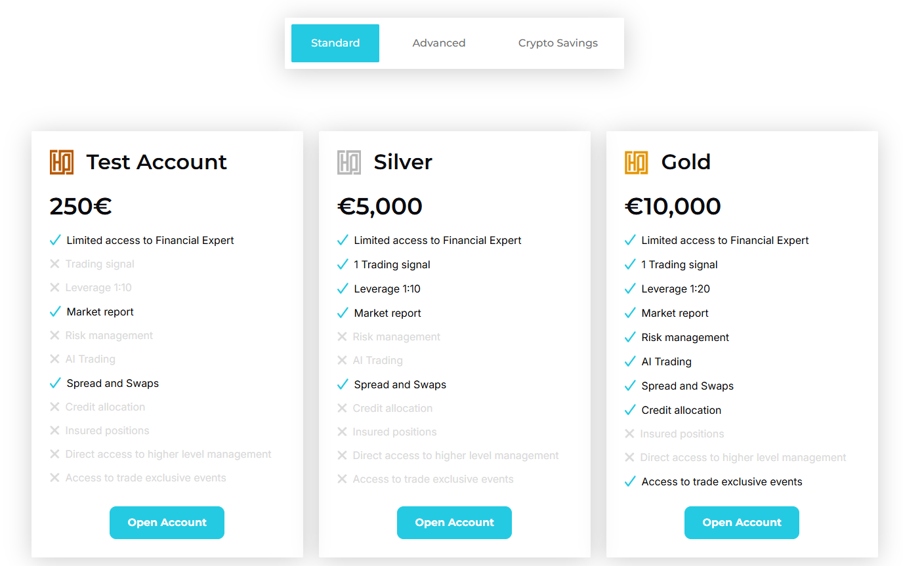The height and width of the screenshot is (566, 903).
Task: Open the Crypto Savings tab
Action: [558, 43]
